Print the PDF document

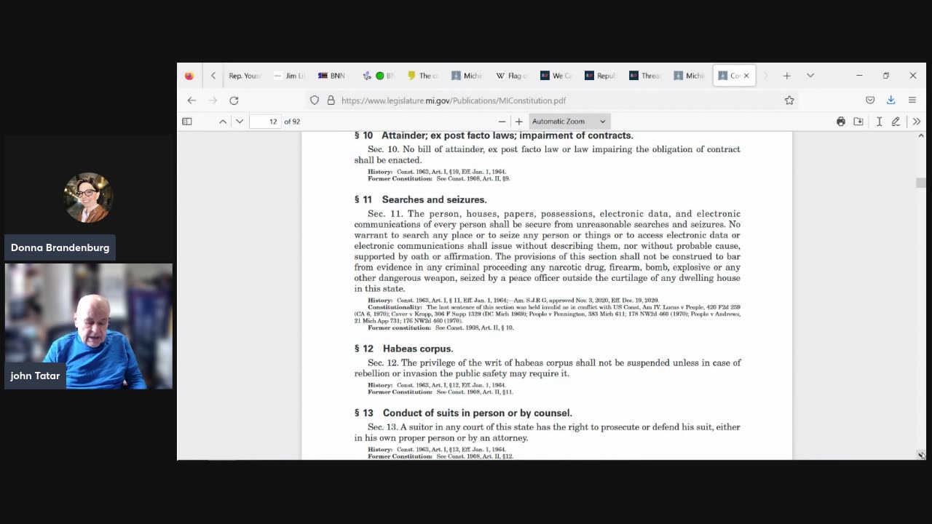[x=841, y=122]
